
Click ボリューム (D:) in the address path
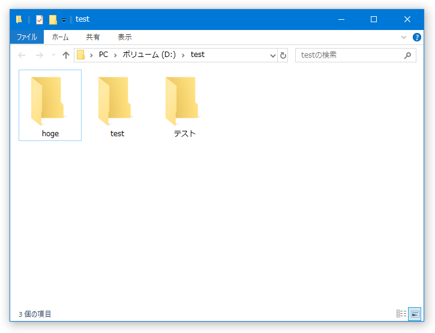pos(149,55)
